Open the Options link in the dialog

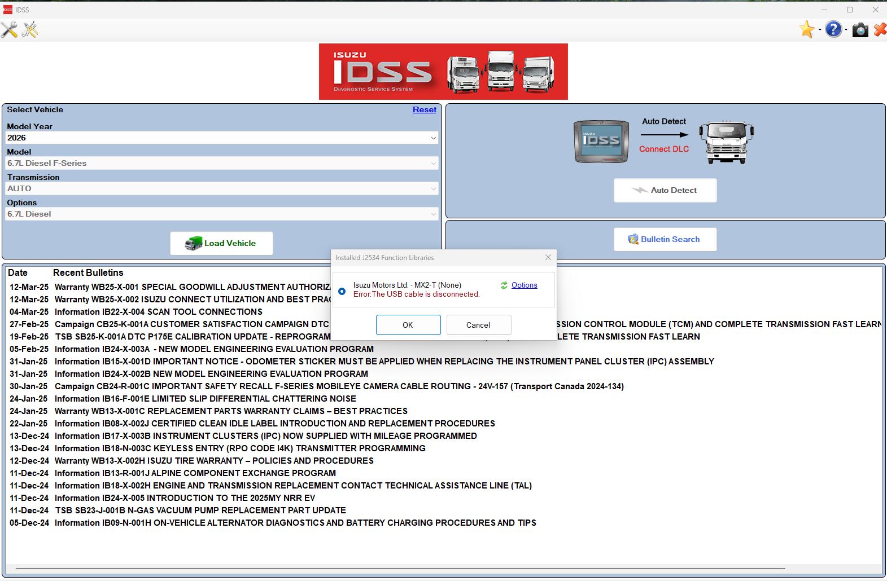point(524,285)
